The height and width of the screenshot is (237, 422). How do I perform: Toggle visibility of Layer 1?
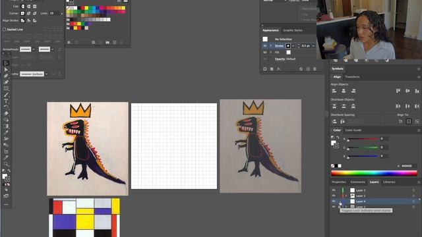pos(334,207)
